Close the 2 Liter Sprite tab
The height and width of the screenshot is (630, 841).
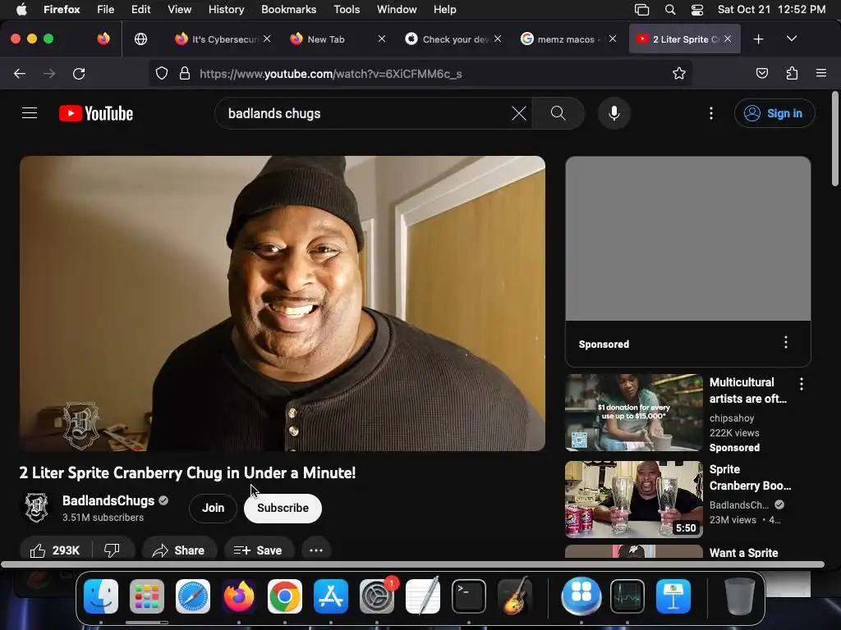pos(728,39)
